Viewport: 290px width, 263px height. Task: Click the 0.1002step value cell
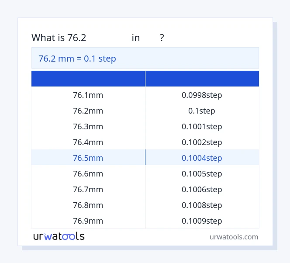tap(202, 142)
